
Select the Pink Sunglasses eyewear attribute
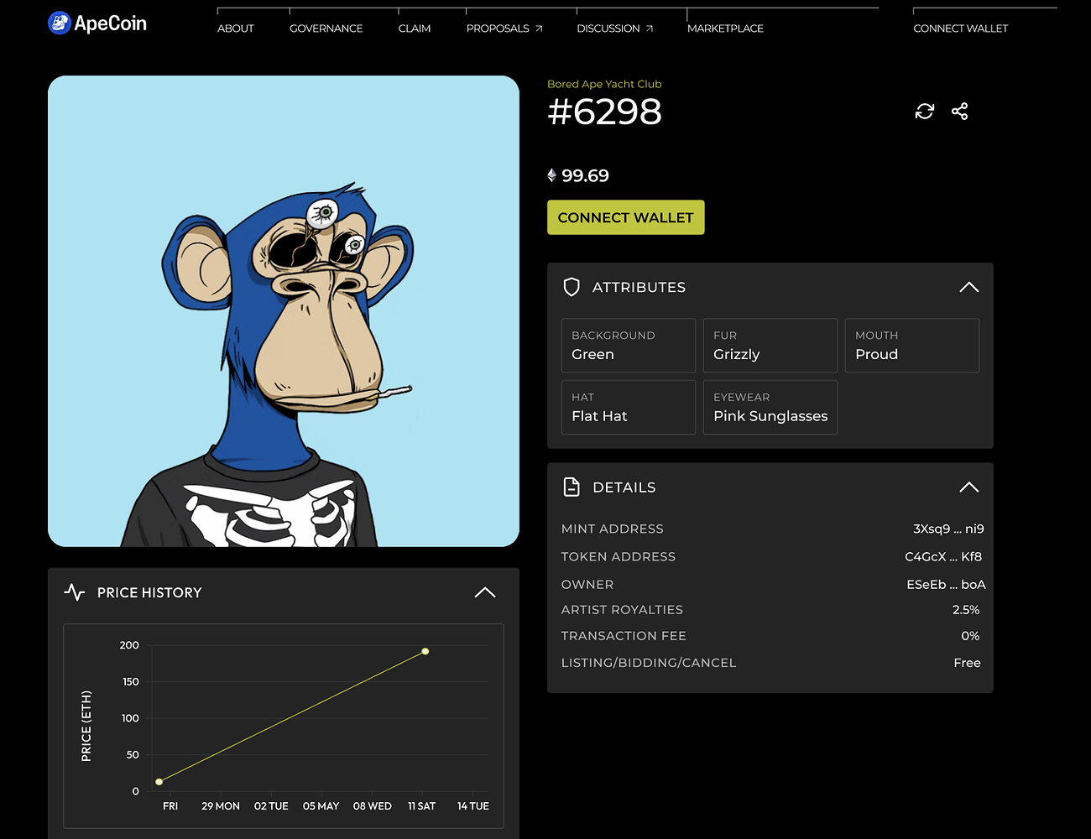point(770,408)
